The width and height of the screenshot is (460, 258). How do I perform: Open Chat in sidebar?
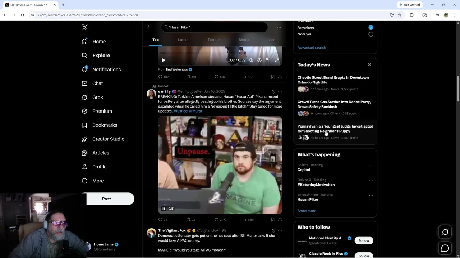[x=92, y=83]
